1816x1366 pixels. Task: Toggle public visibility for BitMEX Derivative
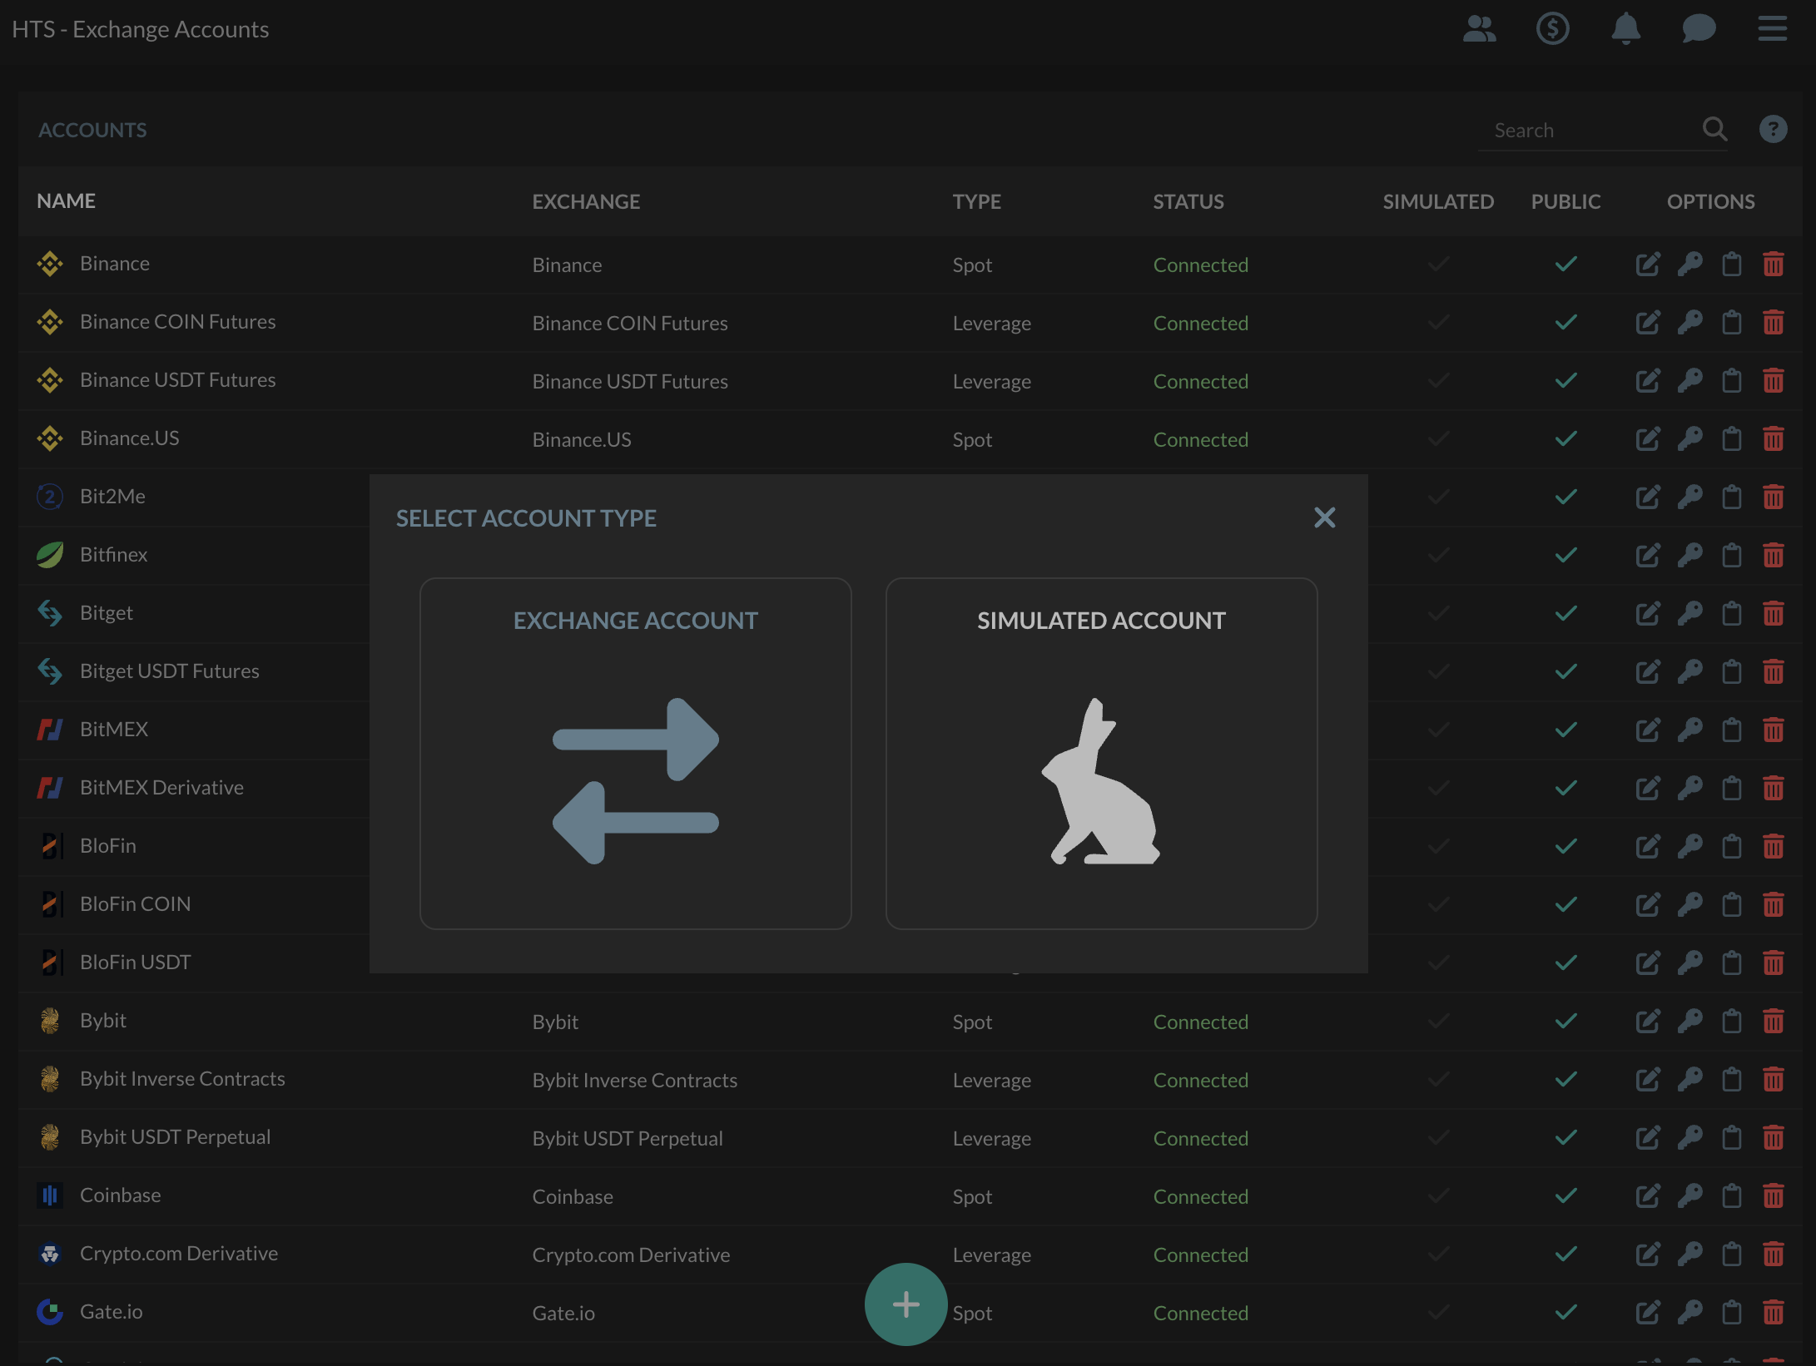click(x=1565, y=788)
